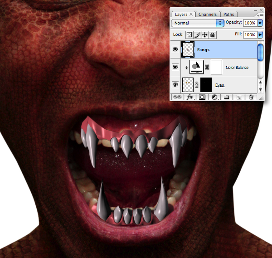
Task: Click the Link layers icon
Action: tap(177, 97)
